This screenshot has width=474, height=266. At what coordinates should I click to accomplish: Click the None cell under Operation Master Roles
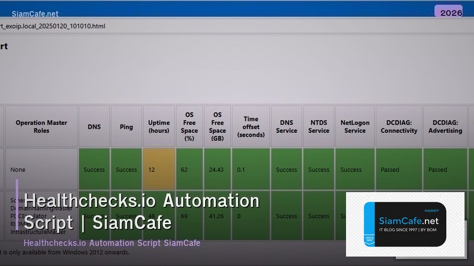pos(41,169)
